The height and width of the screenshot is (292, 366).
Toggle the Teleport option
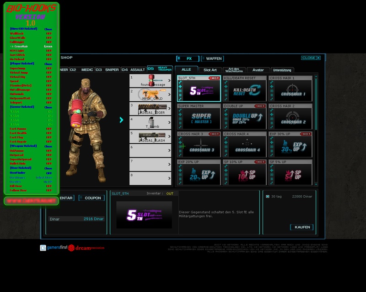point(31,103)
